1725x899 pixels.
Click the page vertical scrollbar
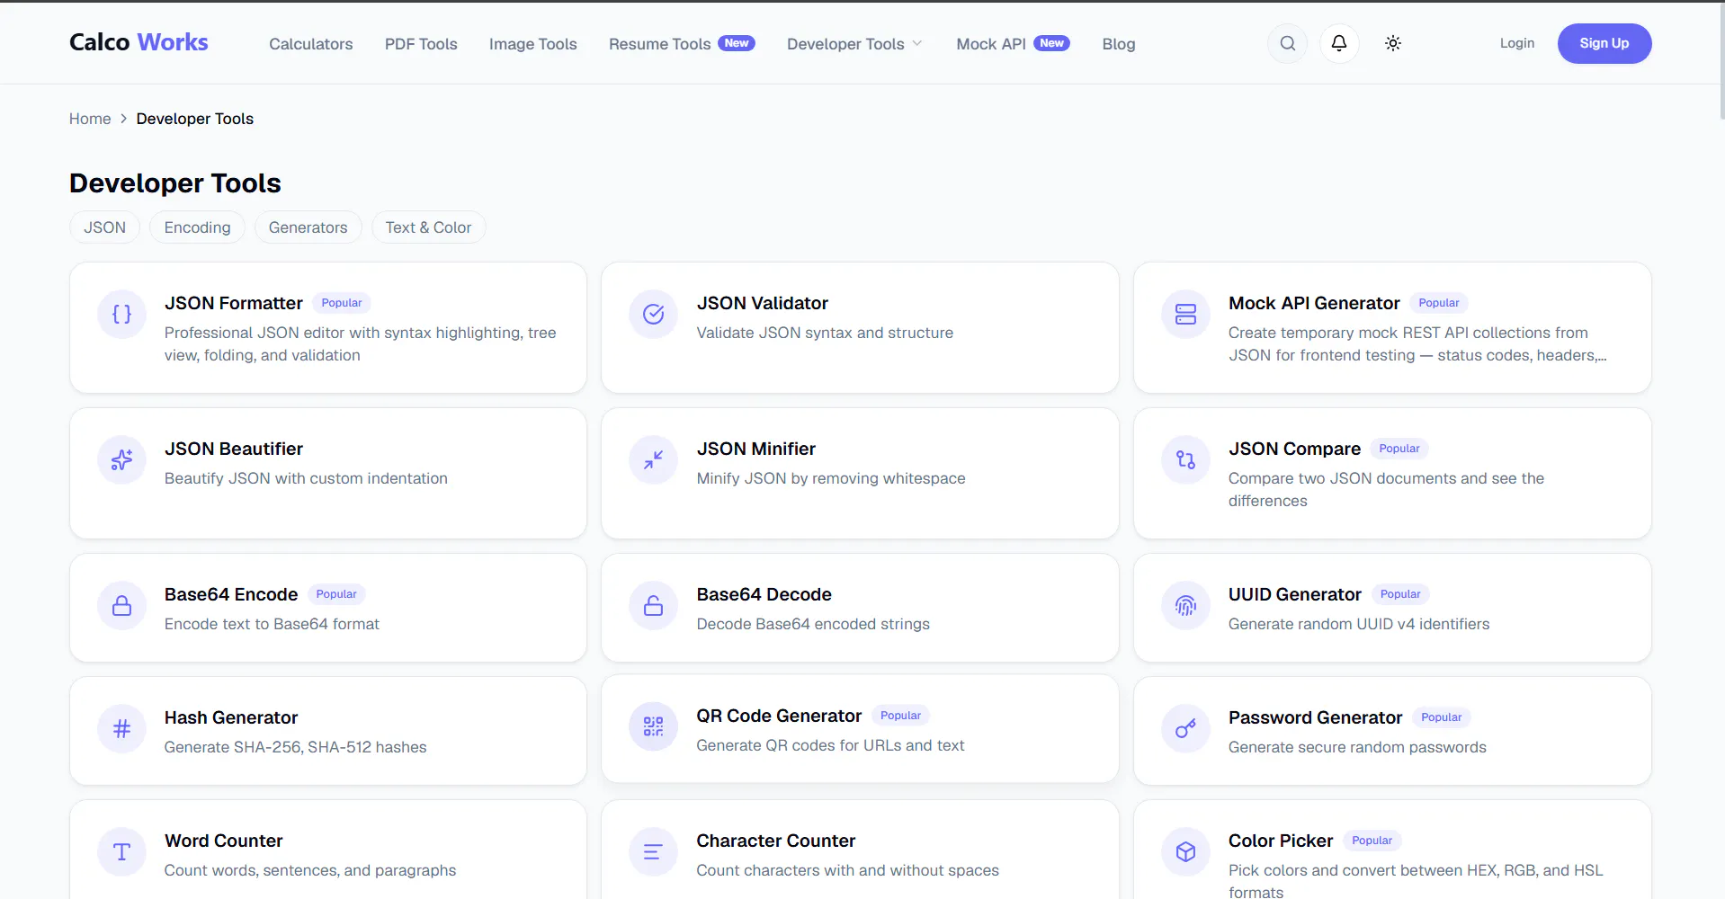pyautogui.click(x=1721, y=63)
